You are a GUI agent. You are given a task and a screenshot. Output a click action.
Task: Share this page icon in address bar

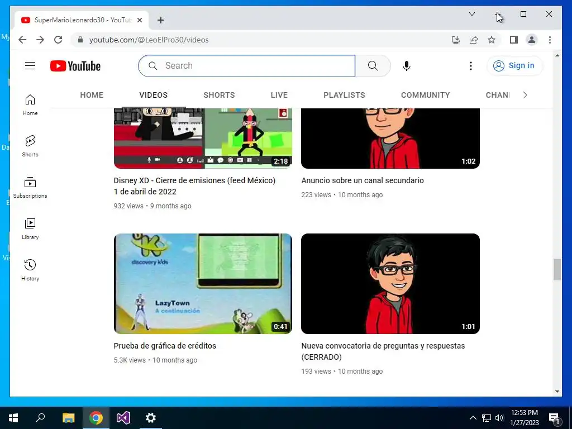[474, 40]
